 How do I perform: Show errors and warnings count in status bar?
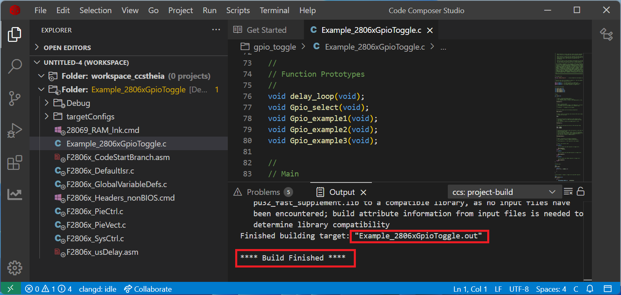click(48, 289)
